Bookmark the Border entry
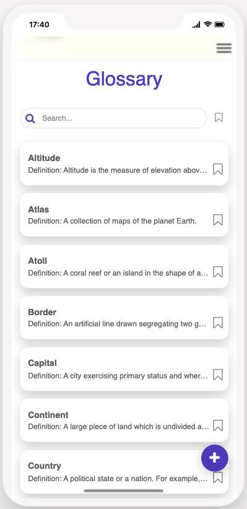Image resolution: width=247 pixels, height=509 pixels. click(218, 323)
